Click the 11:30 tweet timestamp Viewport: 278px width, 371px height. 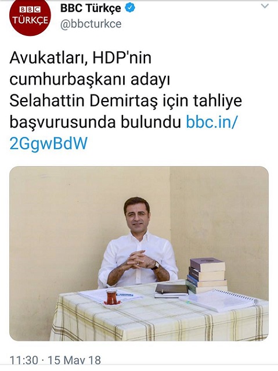(x=24, y=361)
